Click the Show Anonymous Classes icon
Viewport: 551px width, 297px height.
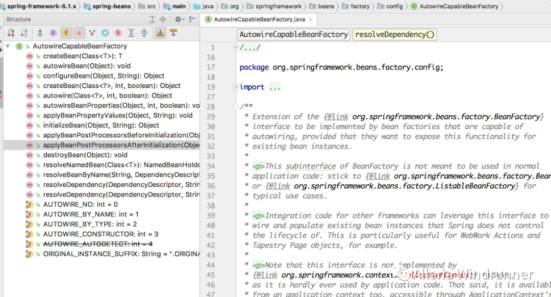[105, 33]
